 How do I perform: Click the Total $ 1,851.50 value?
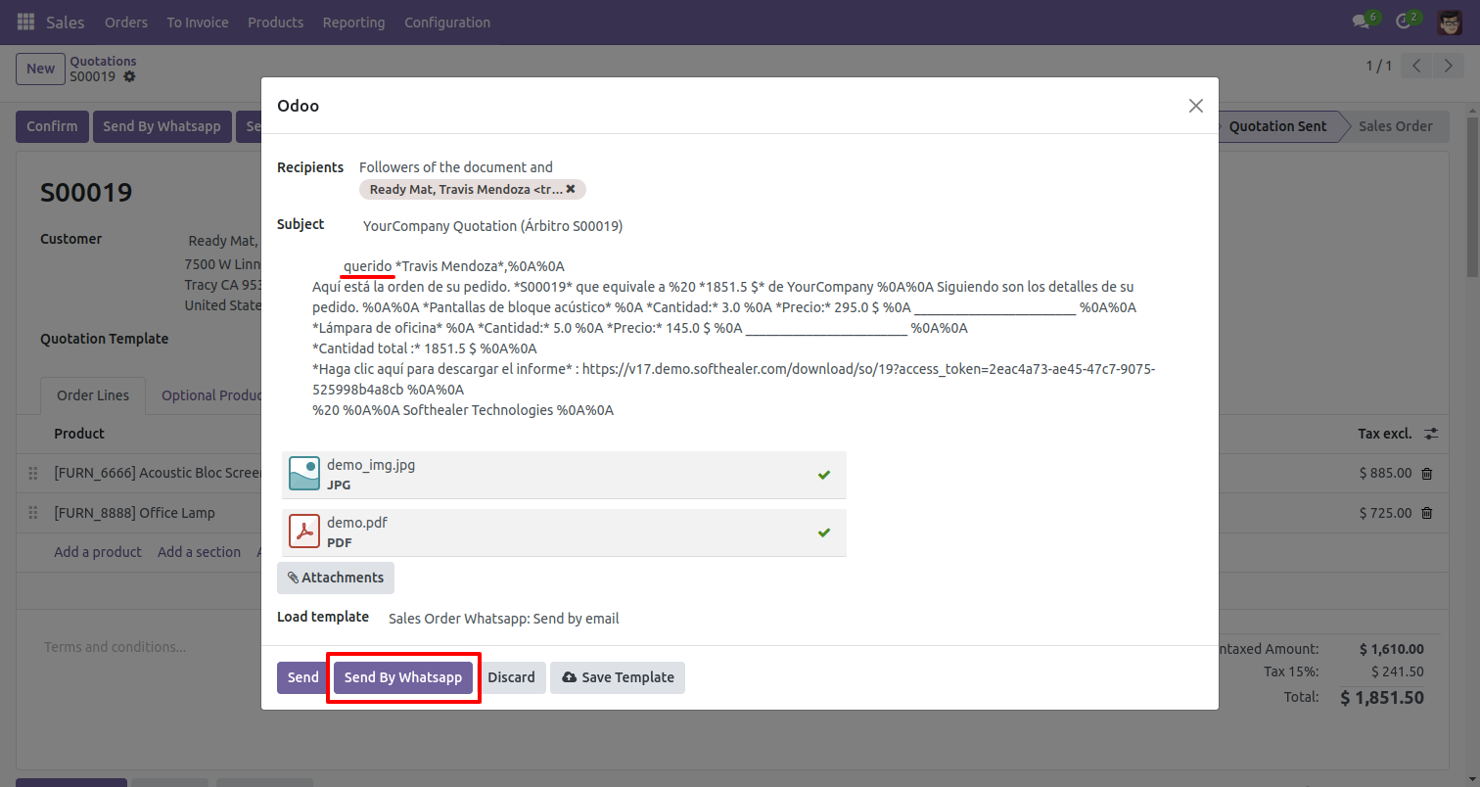coord(1382,698)
